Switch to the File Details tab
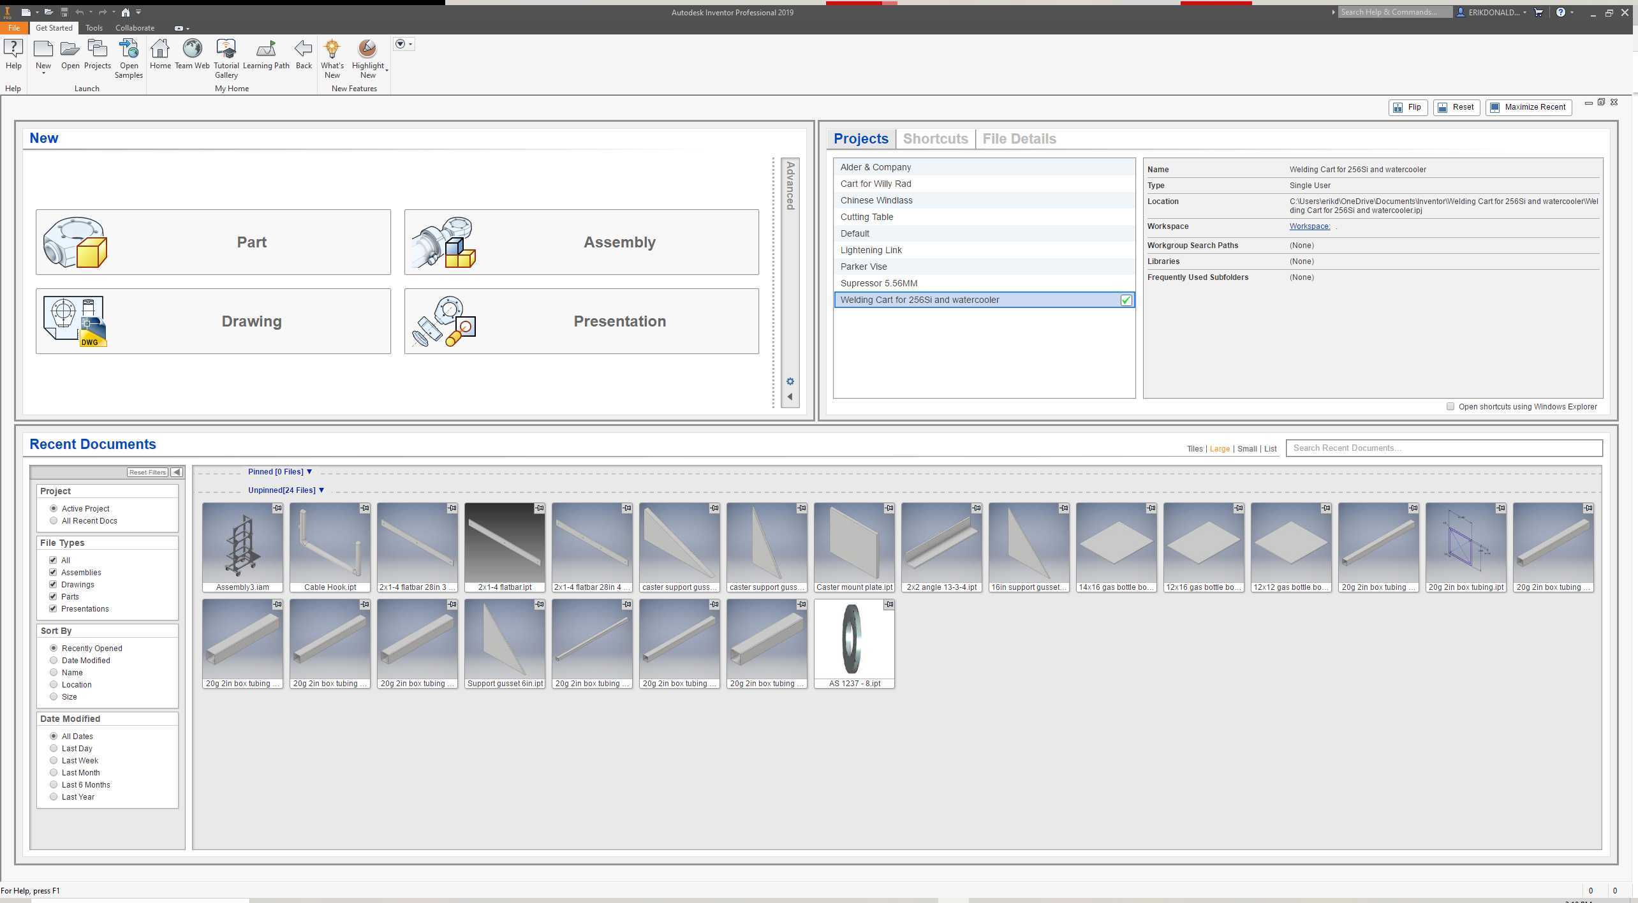This screenshot has width=1638, height=903. pyautogui.click(x=1019, y=138)
